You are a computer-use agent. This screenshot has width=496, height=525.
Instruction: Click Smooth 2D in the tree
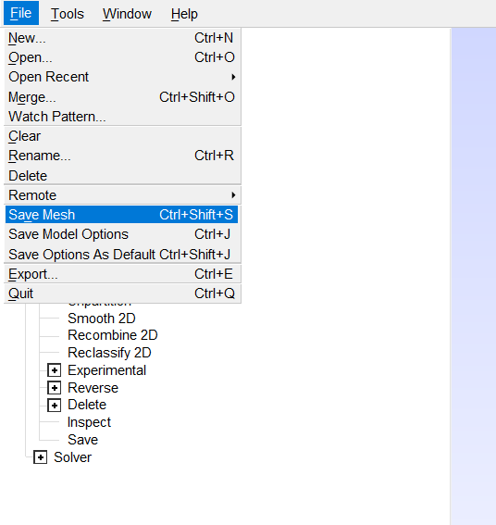(102, 319)
